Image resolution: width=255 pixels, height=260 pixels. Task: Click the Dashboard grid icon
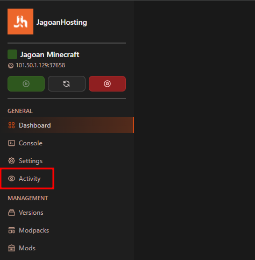[x=11, y=125]
